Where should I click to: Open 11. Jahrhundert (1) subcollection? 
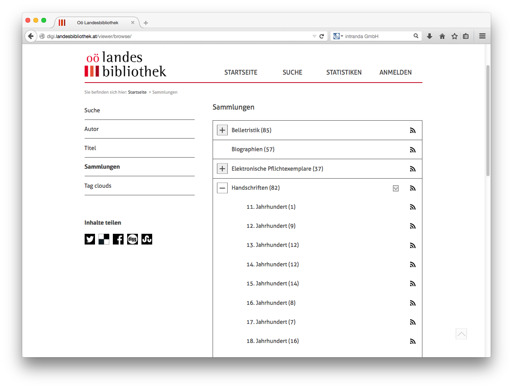[271, 207]
